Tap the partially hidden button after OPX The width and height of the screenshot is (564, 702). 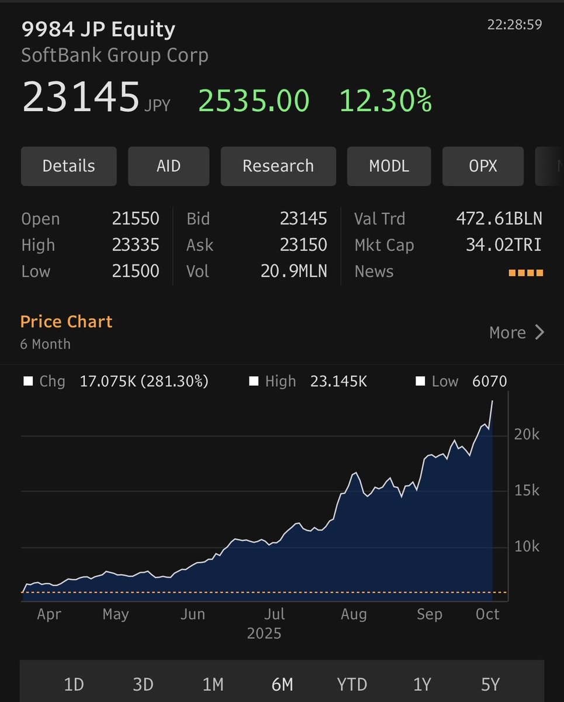[549, 166]
